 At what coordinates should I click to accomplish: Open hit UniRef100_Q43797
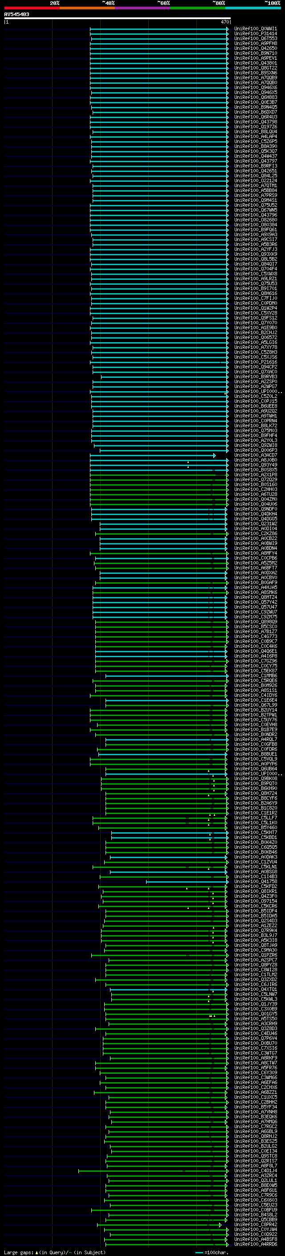(255, 161)
